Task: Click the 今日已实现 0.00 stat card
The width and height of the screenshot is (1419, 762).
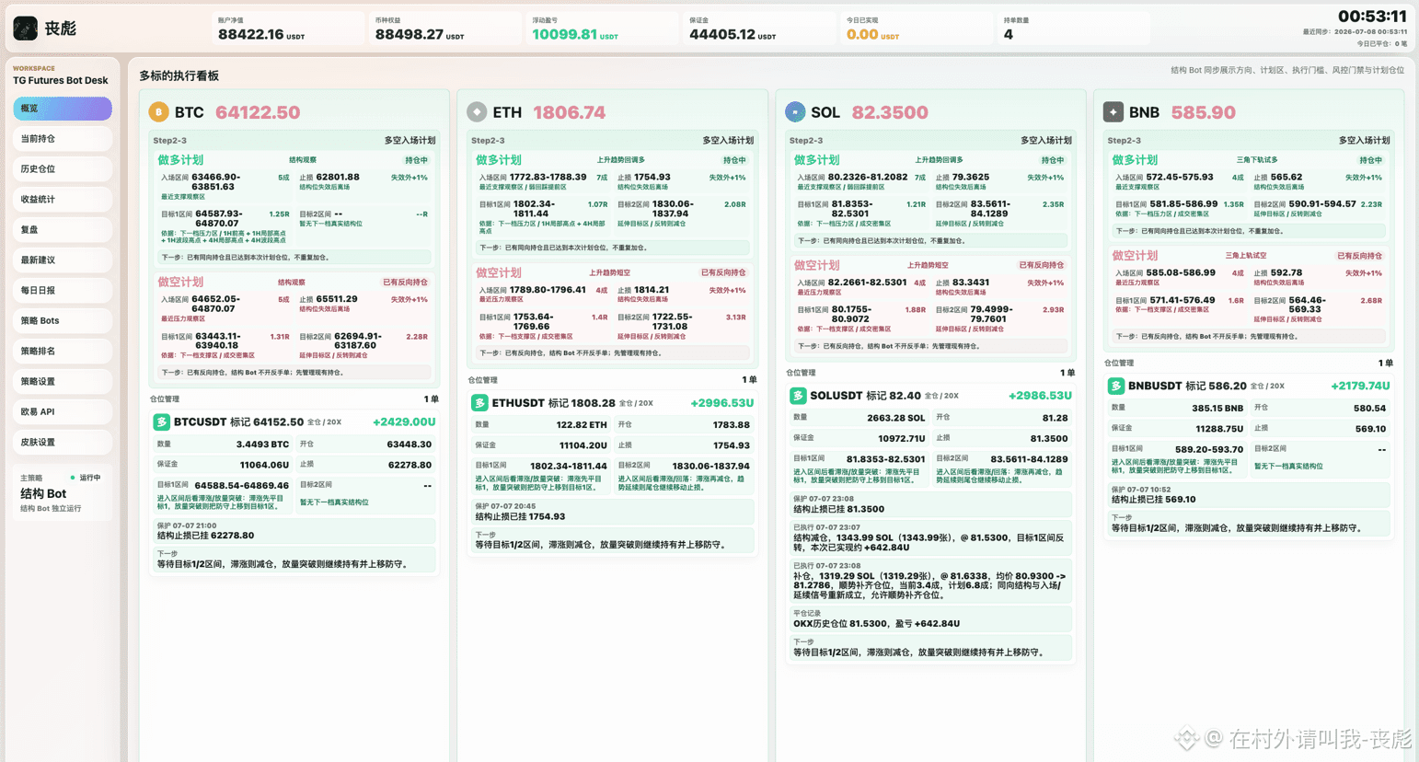Action: [x=916, y=29]
